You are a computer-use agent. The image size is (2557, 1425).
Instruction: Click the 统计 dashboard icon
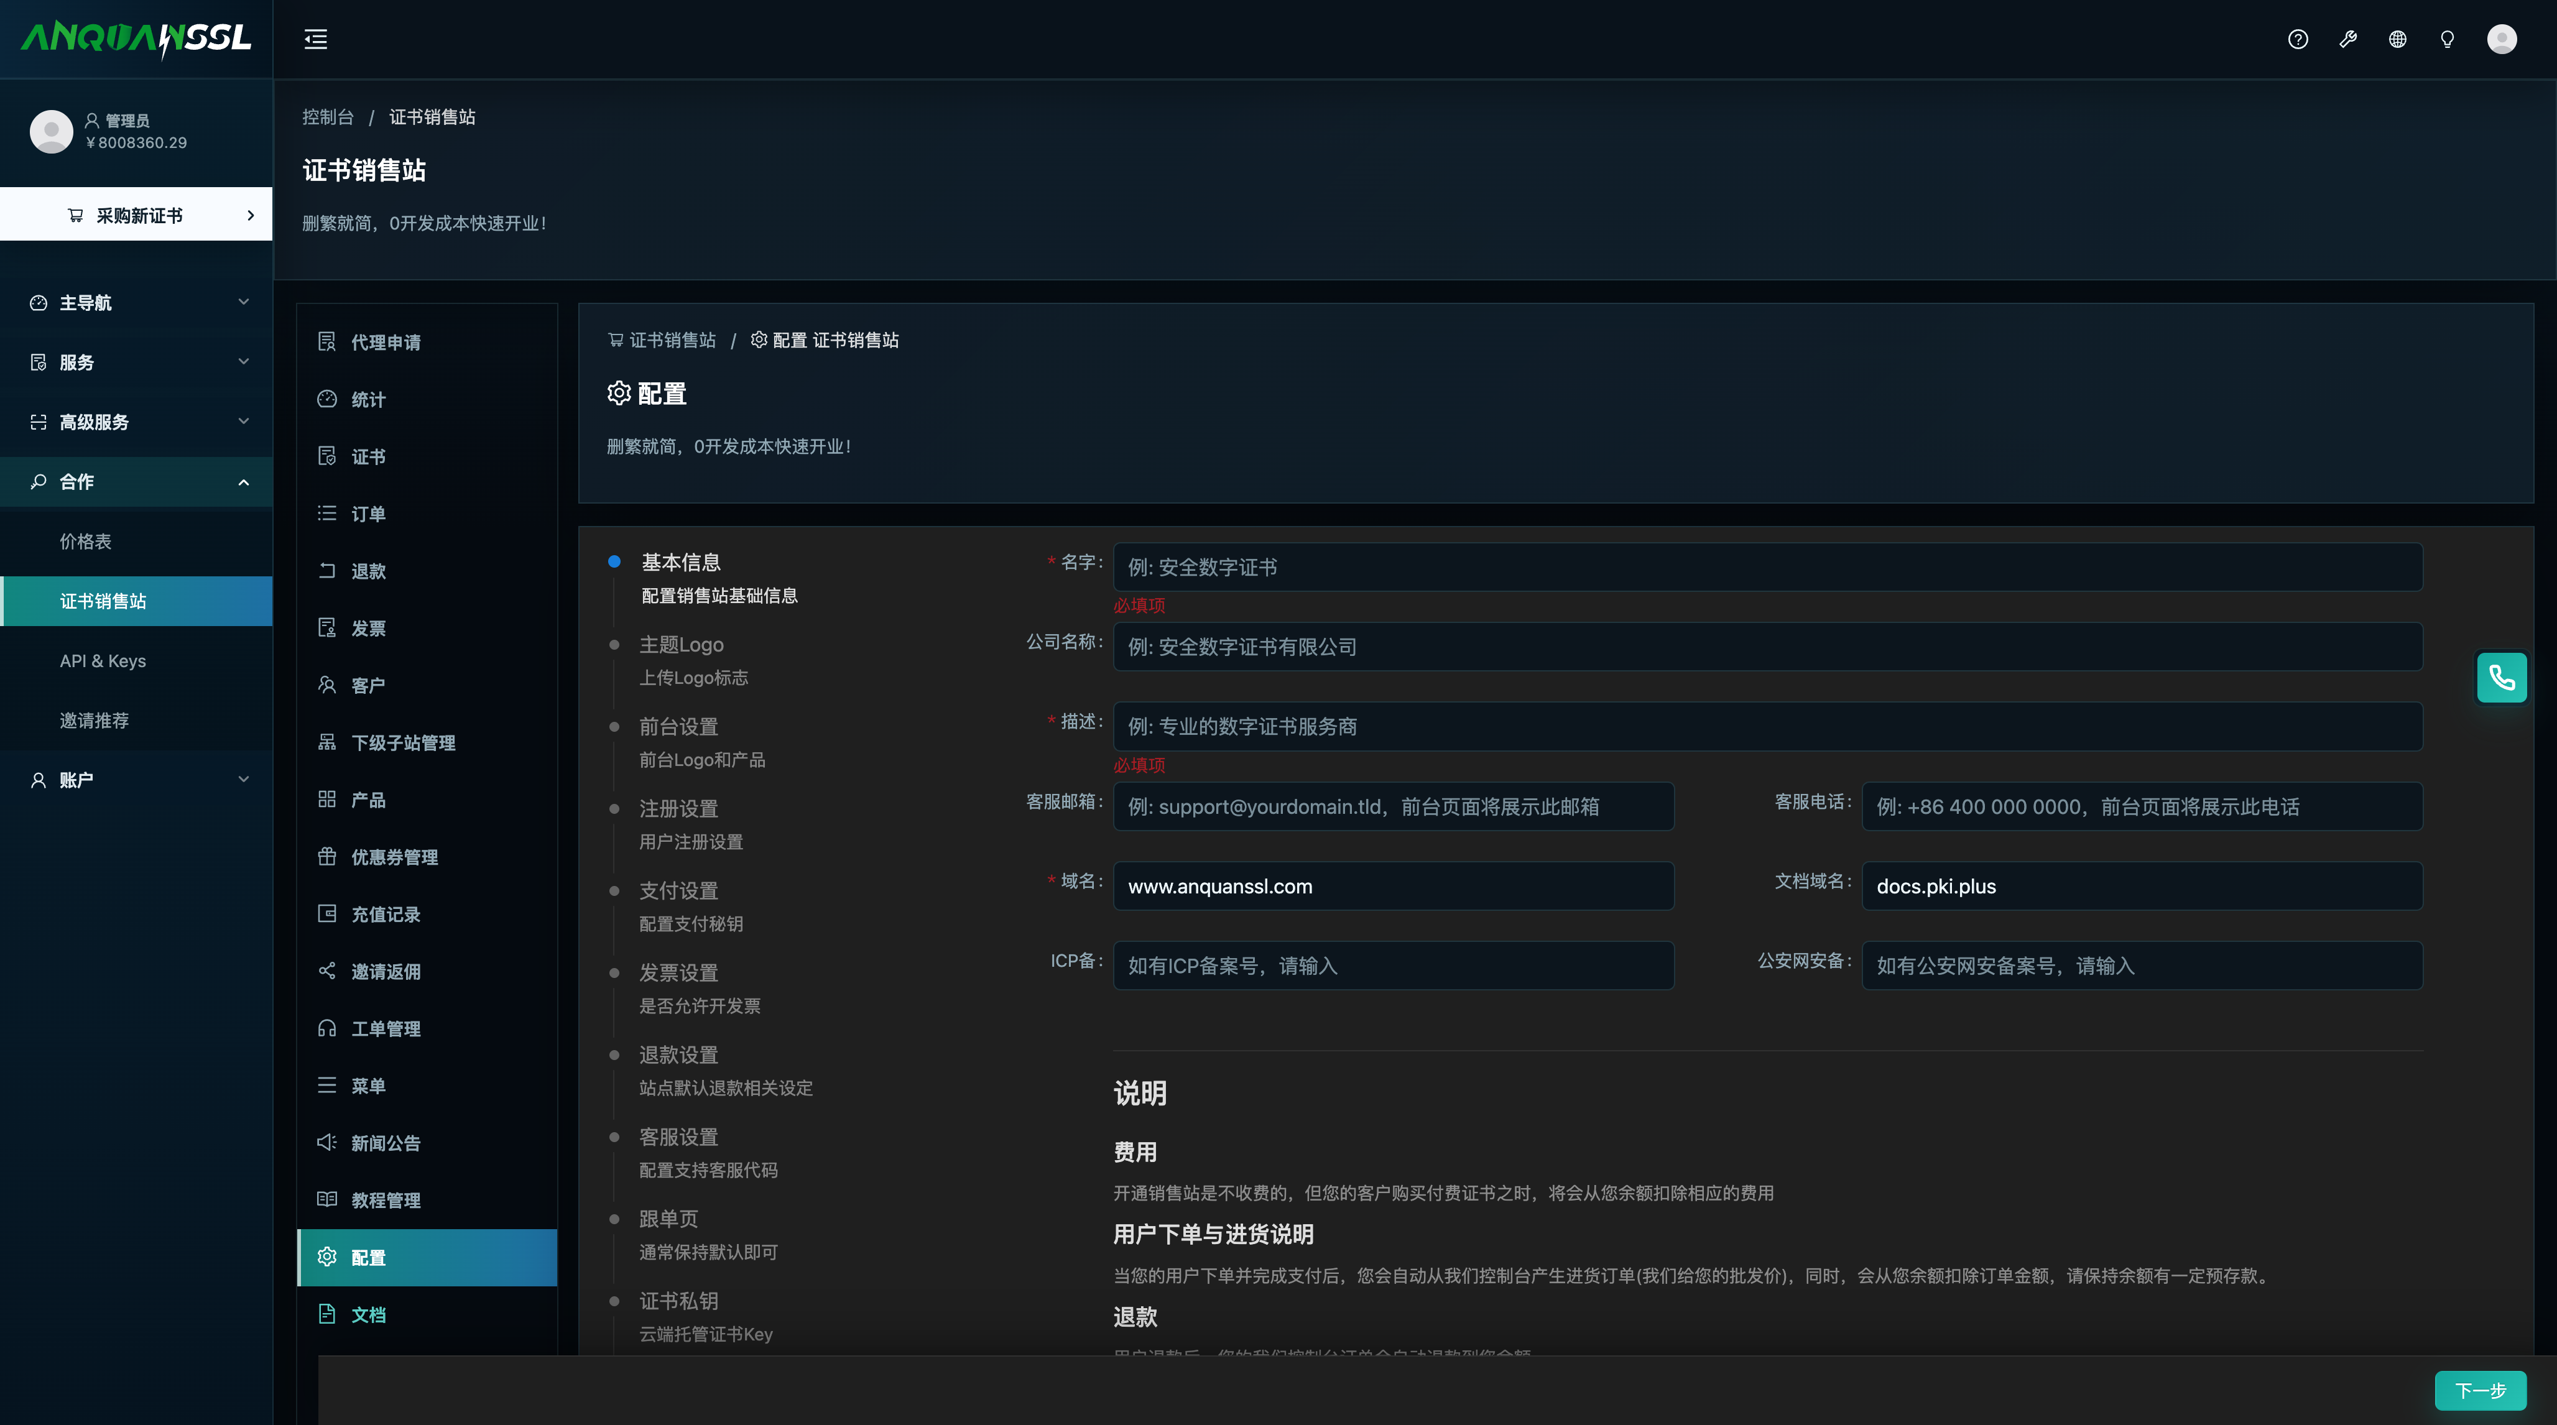click(326, 399)
